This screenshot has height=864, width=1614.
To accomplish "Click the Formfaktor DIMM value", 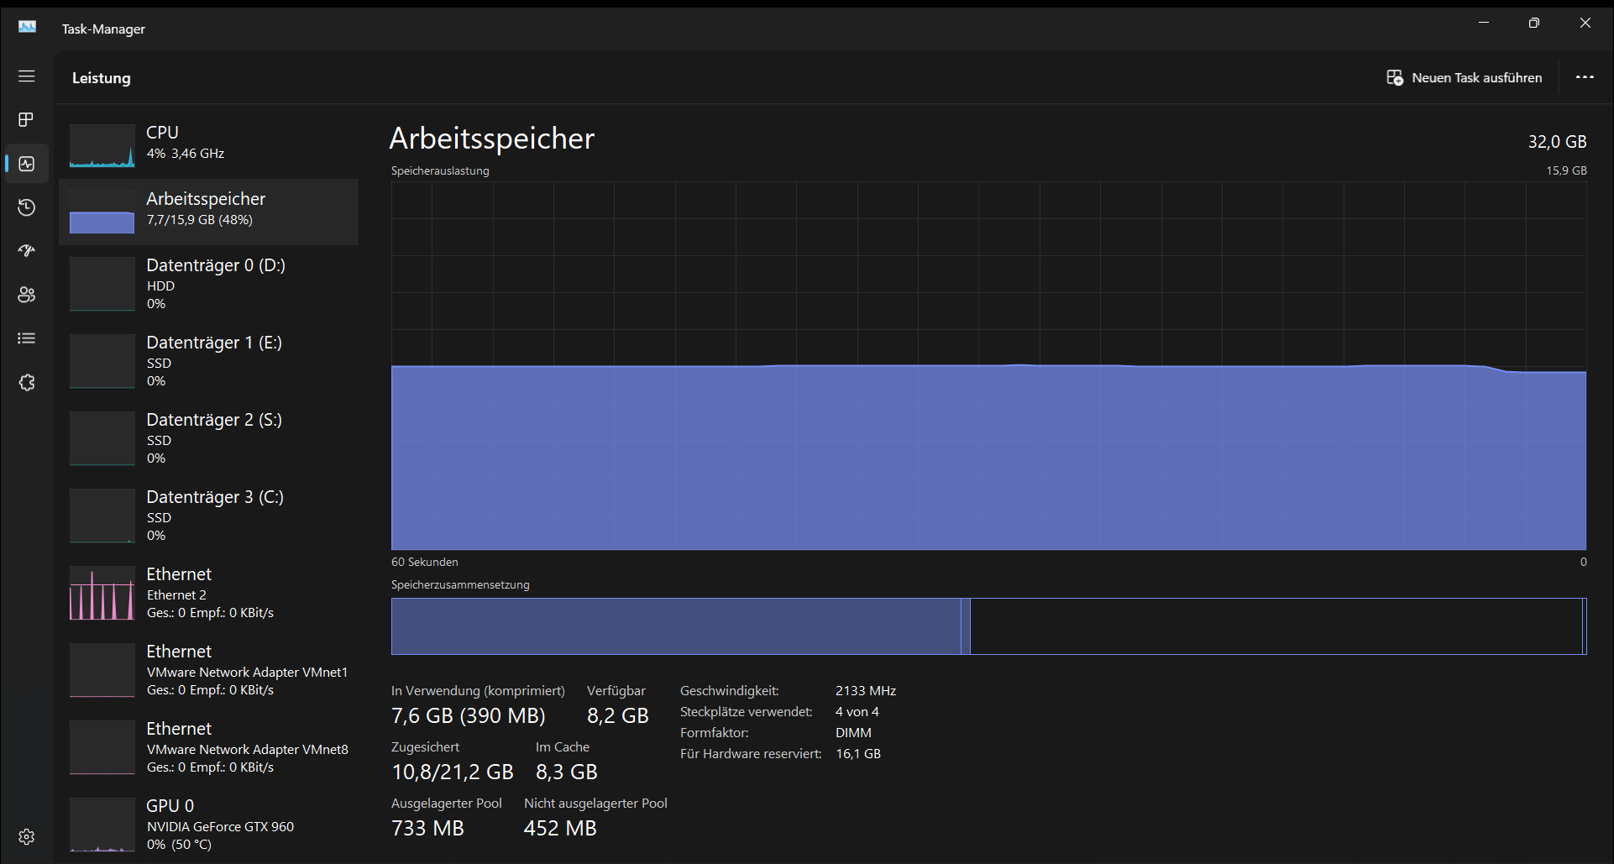I will click(x=853, y=733).
